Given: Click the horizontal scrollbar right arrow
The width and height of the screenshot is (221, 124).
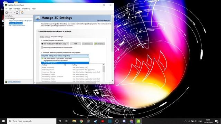Looking at the screenshot, I should point(110,83).
